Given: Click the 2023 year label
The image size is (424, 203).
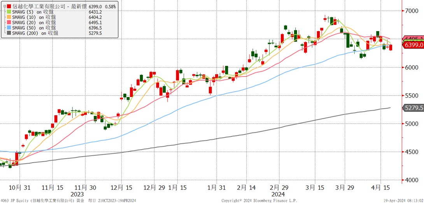Looking at the screenshot, I should 78,194.
